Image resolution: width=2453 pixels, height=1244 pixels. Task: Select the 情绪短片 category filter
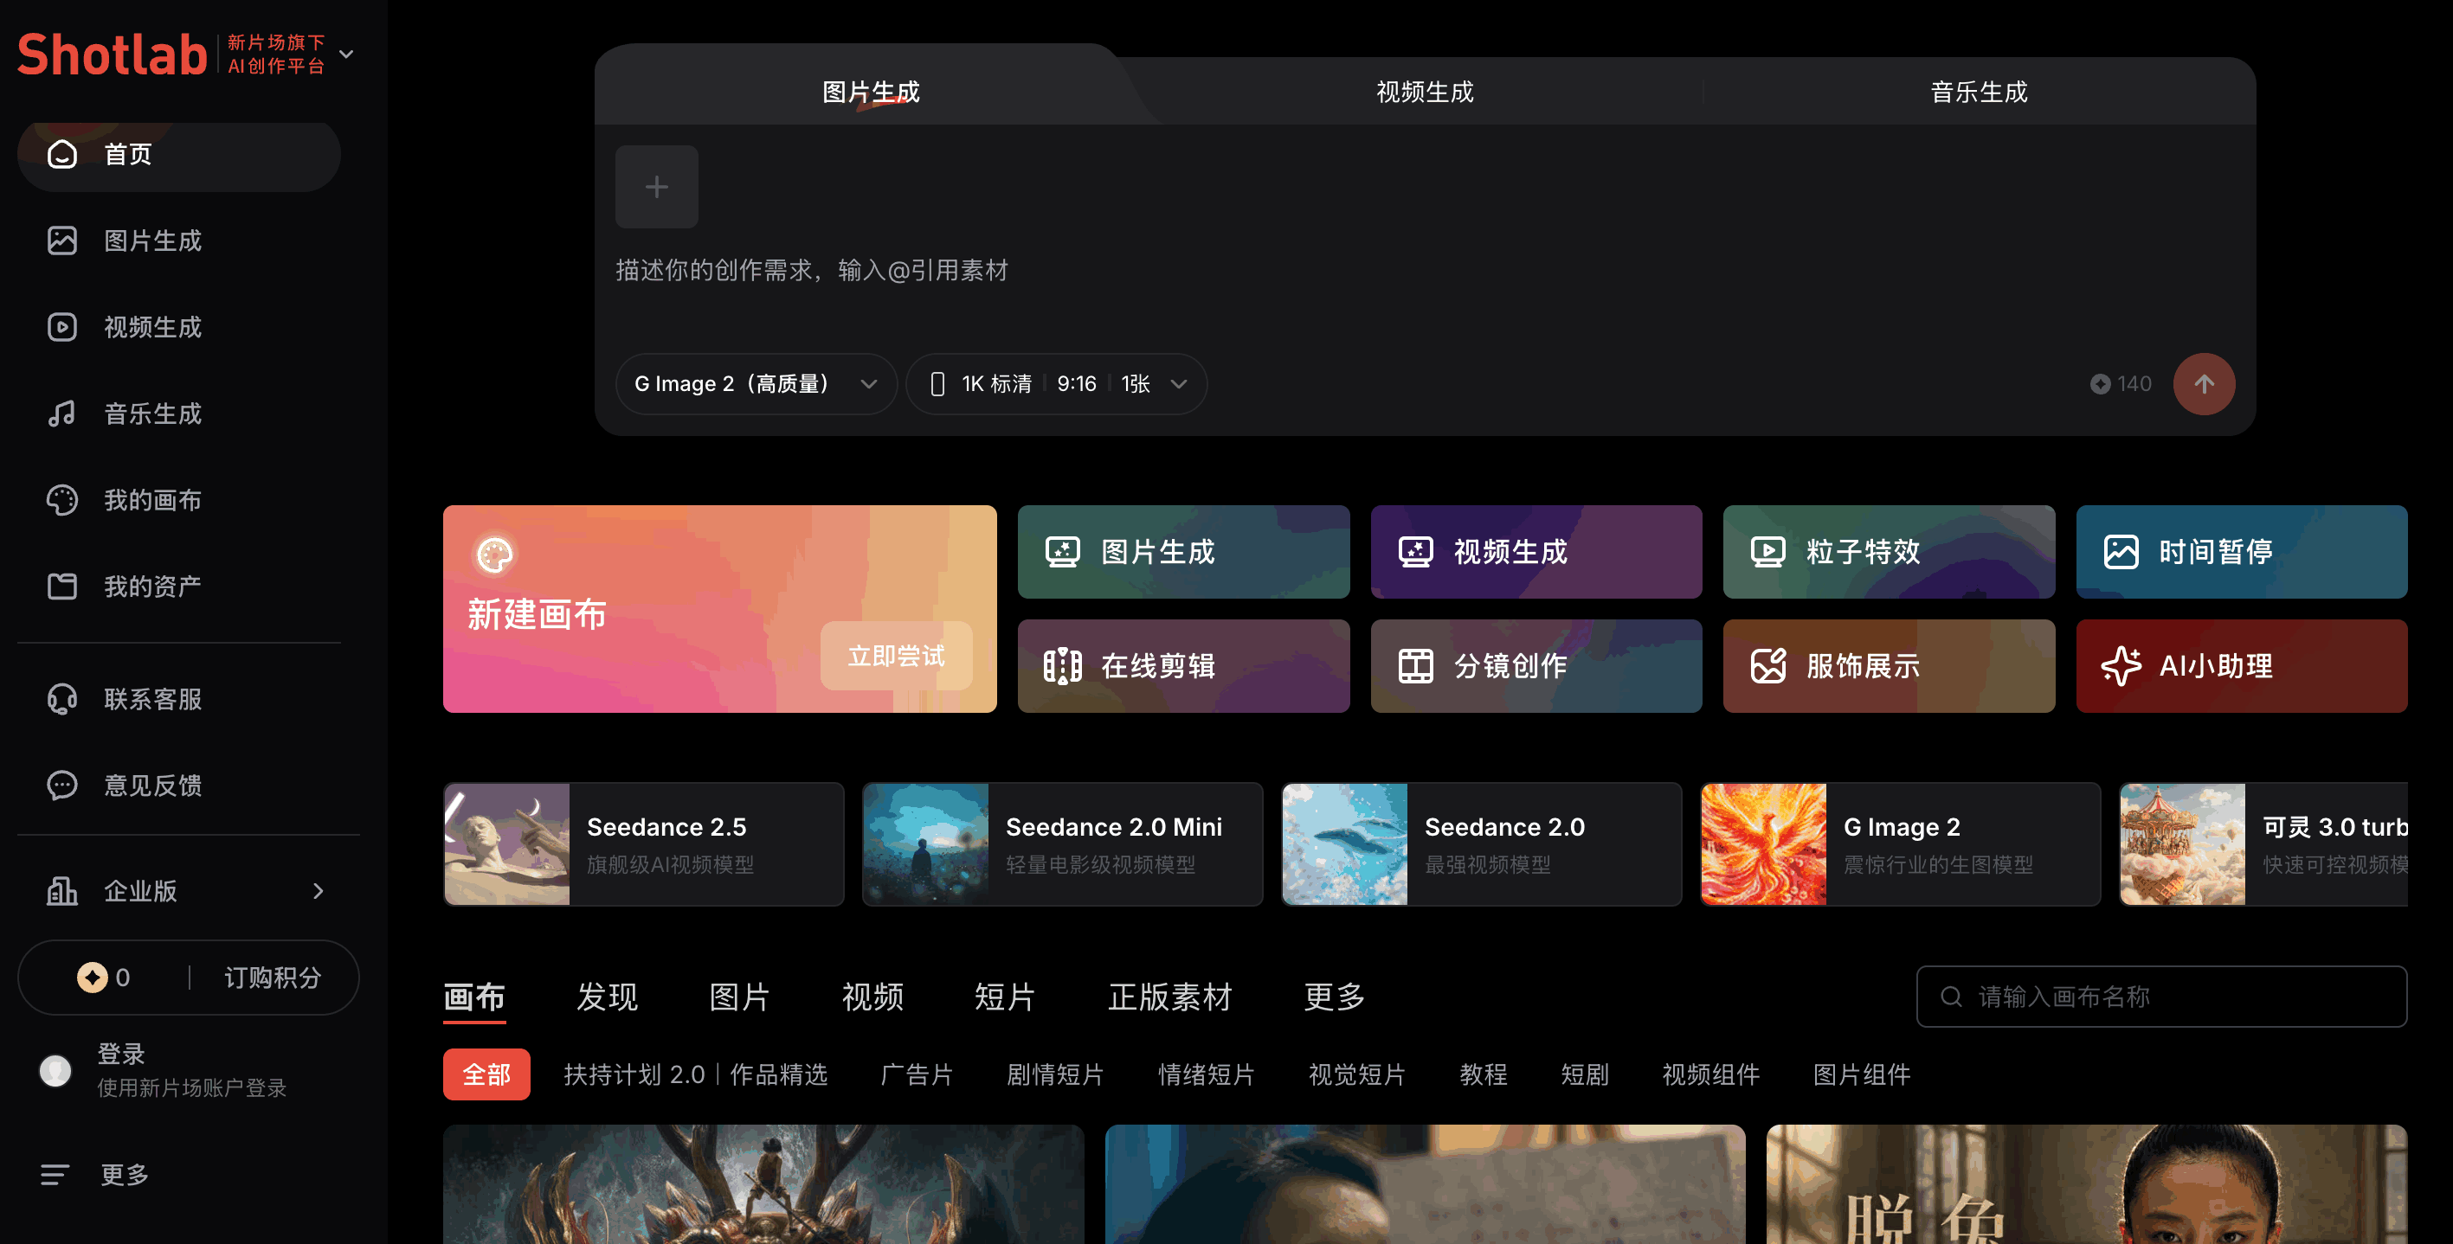1206,1074
